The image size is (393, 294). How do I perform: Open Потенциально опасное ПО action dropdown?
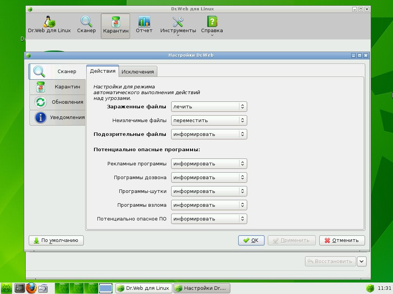click(x=209, y=219)
